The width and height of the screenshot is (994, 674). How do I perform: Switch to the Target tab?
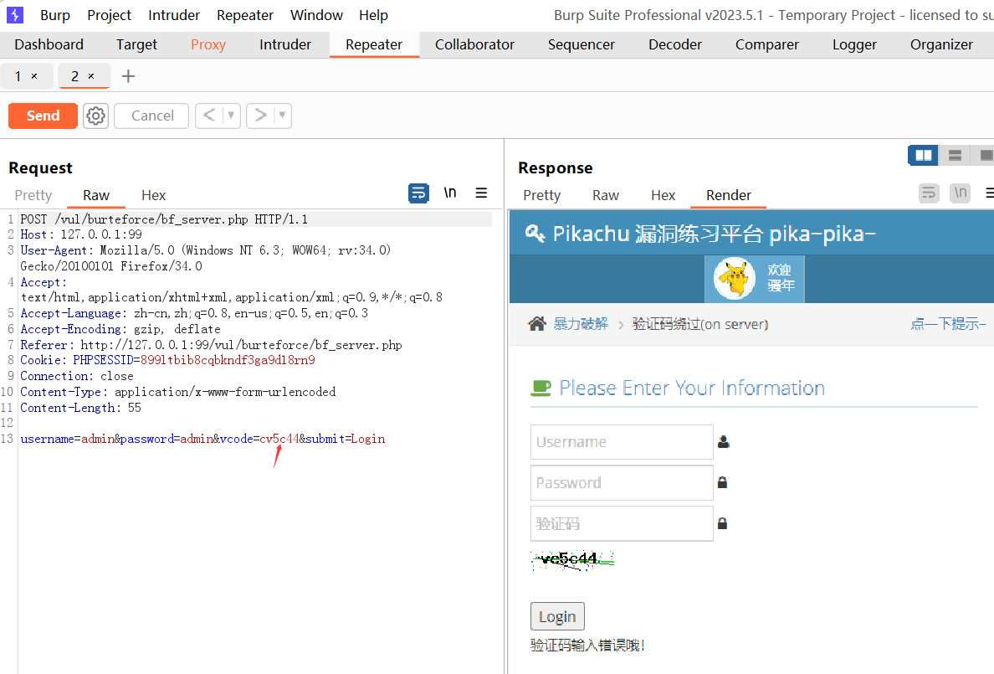136,44
